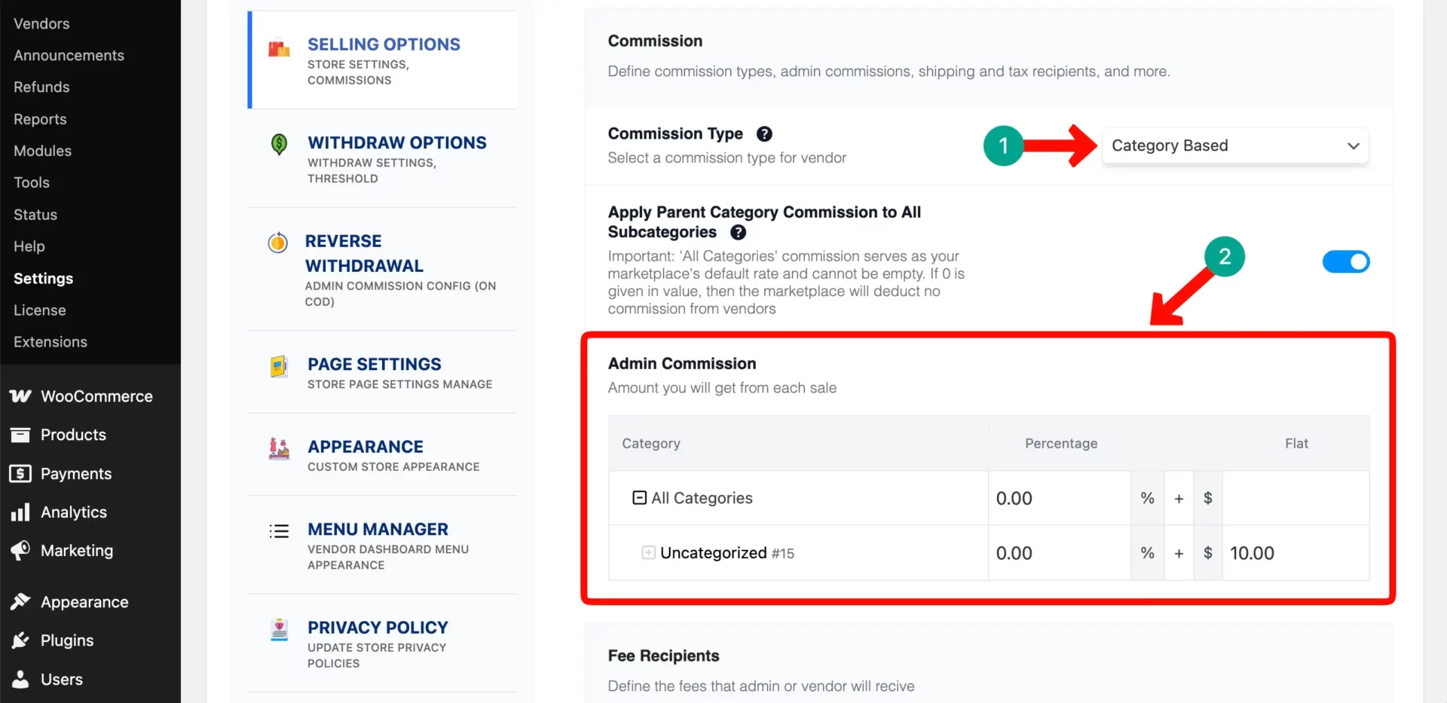
Task: Open Reports submenu item
Action: (40, 119)
